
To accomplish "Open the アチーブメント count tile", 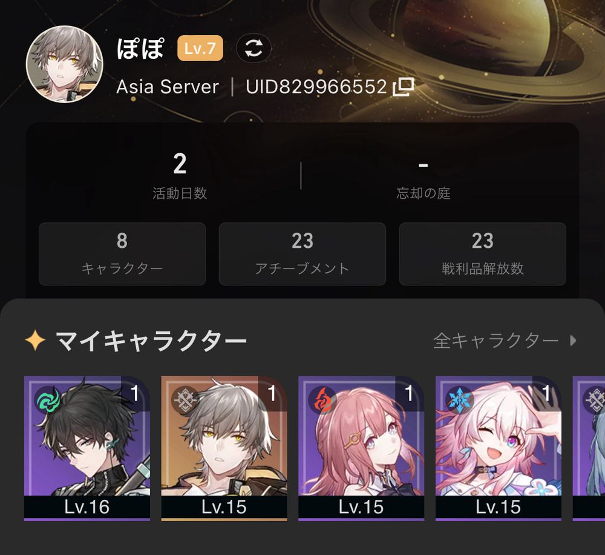I will [x=302, y=254].
